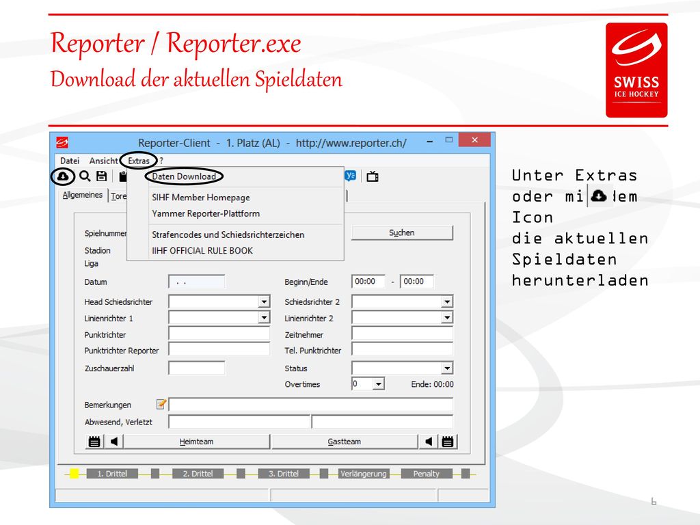The height and width of the screenshot is (525, 700).
Task: Select the 1. Drittel period segment
Action: click(x=113, y=474)
